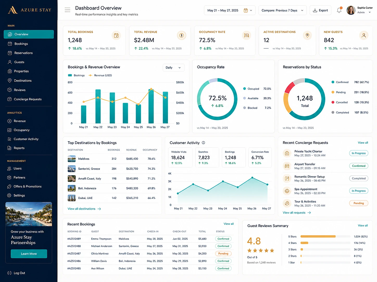The height and width of the screenshot is (282, 377).
Task: Toggle the Bookings legend series
Action: pos(76,75)
